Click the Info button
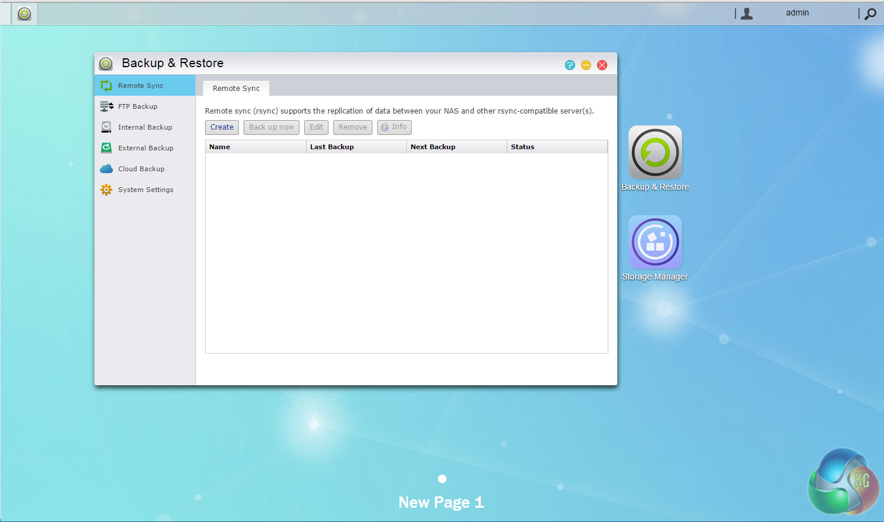The image size is (884, 522). tap(394, 127)
